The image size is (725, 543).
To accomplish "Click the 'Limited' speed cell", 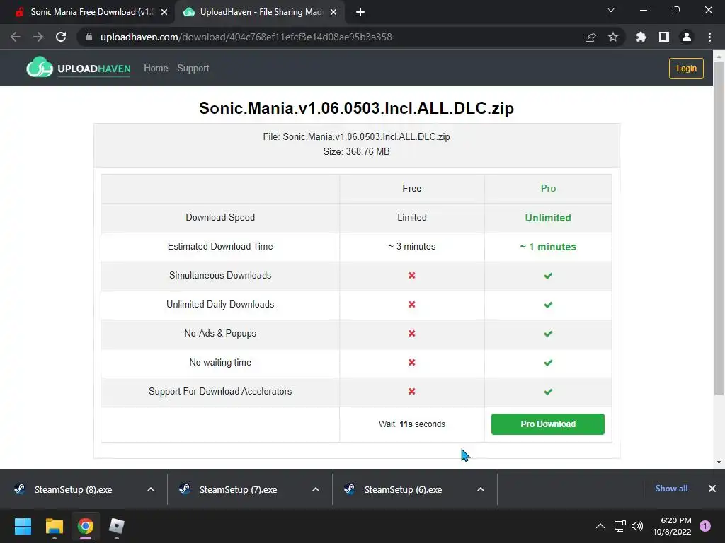I will pos(412,218).
